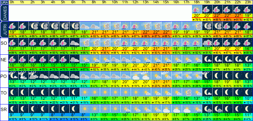This screenshot has width=253, height=121.
Task: Select the PO 13h windy cloud icon
Action: coord(146,75)
